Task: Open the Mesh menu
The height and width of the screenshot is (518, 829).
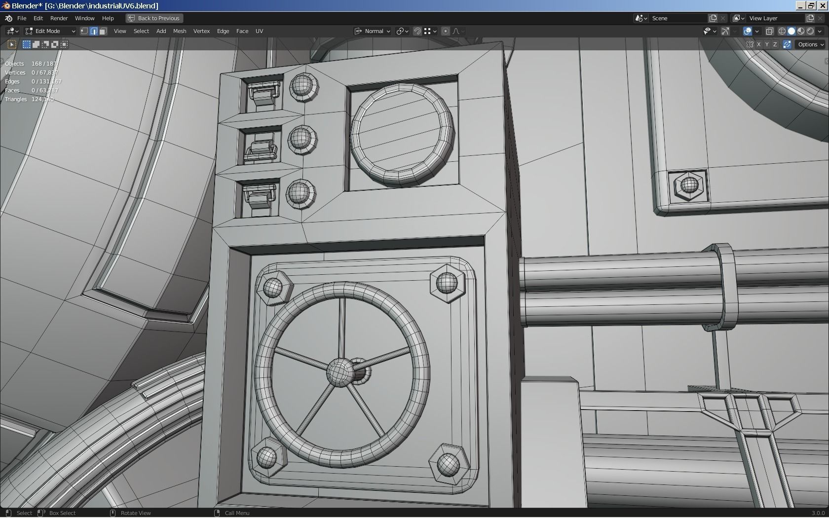Action: click(180, 31)
